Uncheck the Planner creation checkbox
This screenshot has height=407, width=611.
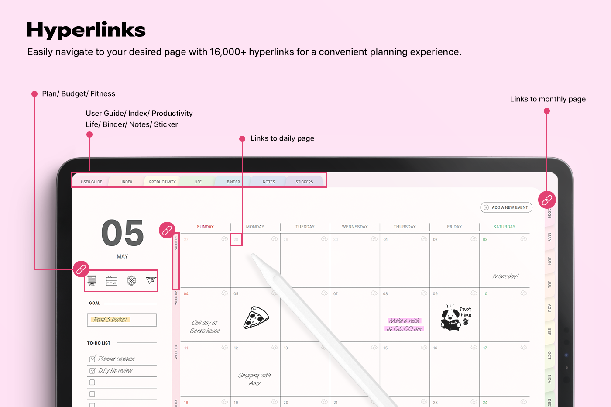pos(92,359)
